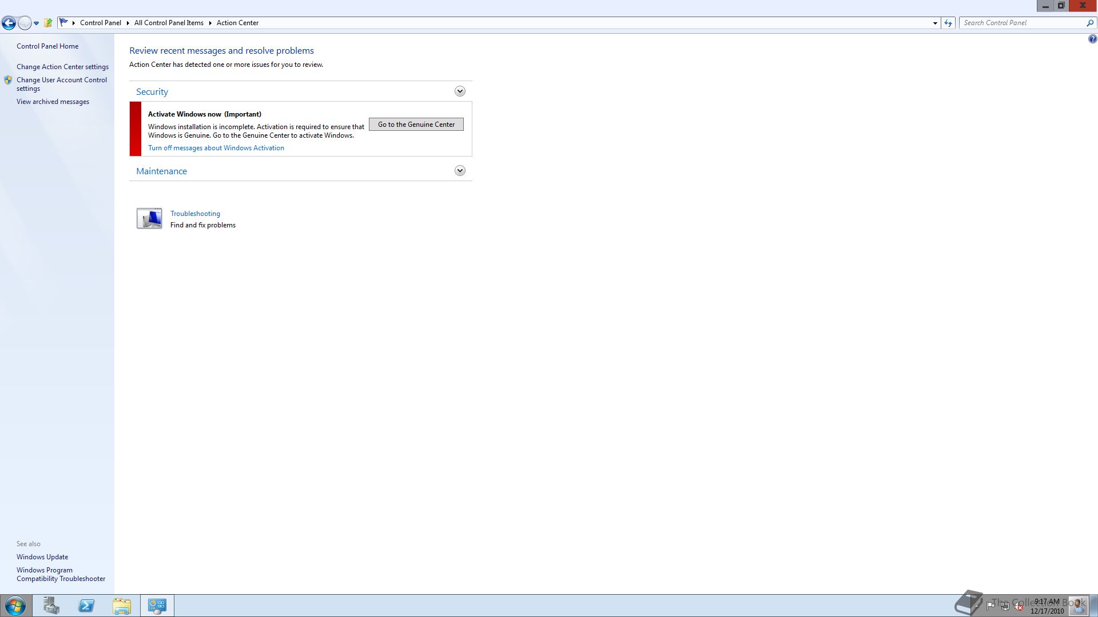Click Go to the Genuine Center button

[416, 125]
